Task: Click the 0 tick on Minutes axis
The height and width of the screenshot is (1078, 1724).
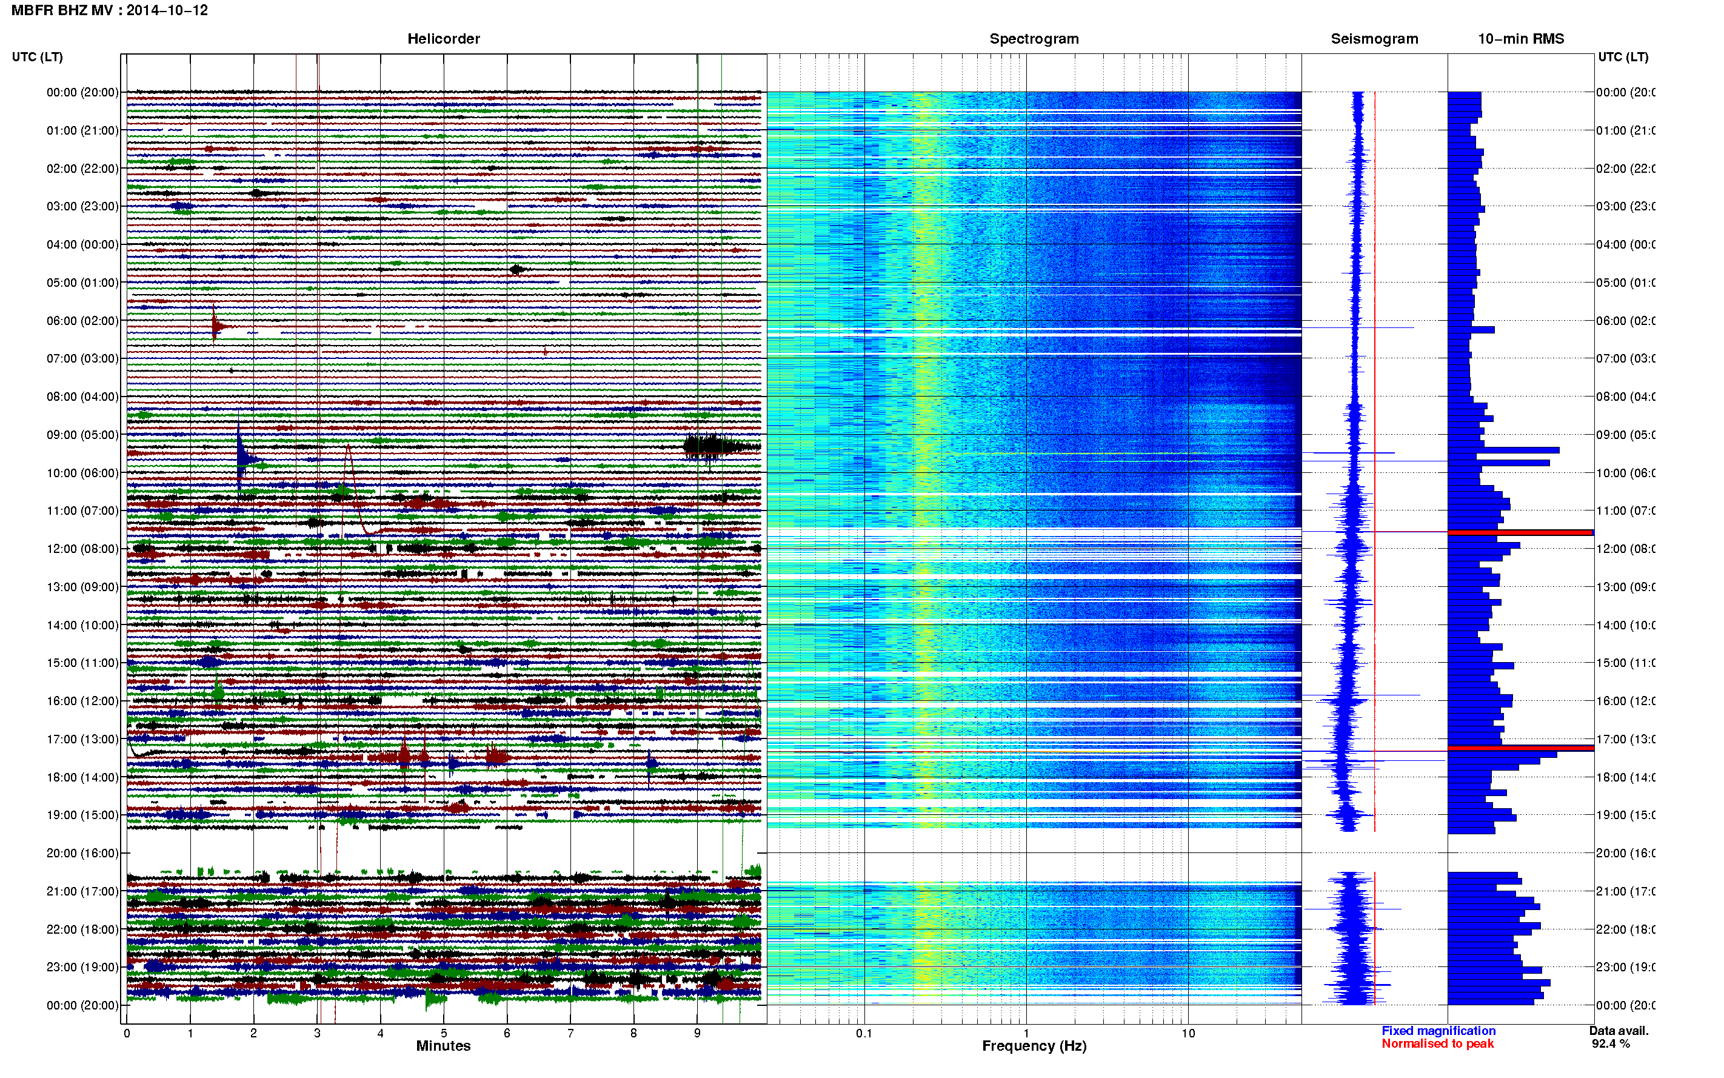Action: 127,1033
